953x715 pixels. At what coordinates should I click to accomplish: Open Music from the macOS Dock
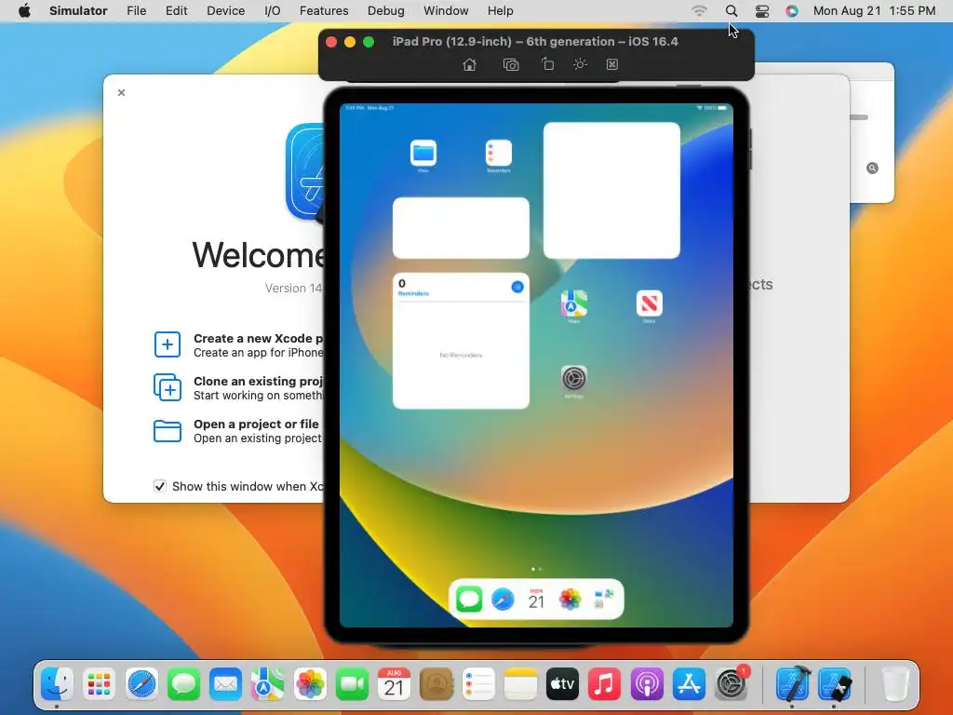click(604, 684)
